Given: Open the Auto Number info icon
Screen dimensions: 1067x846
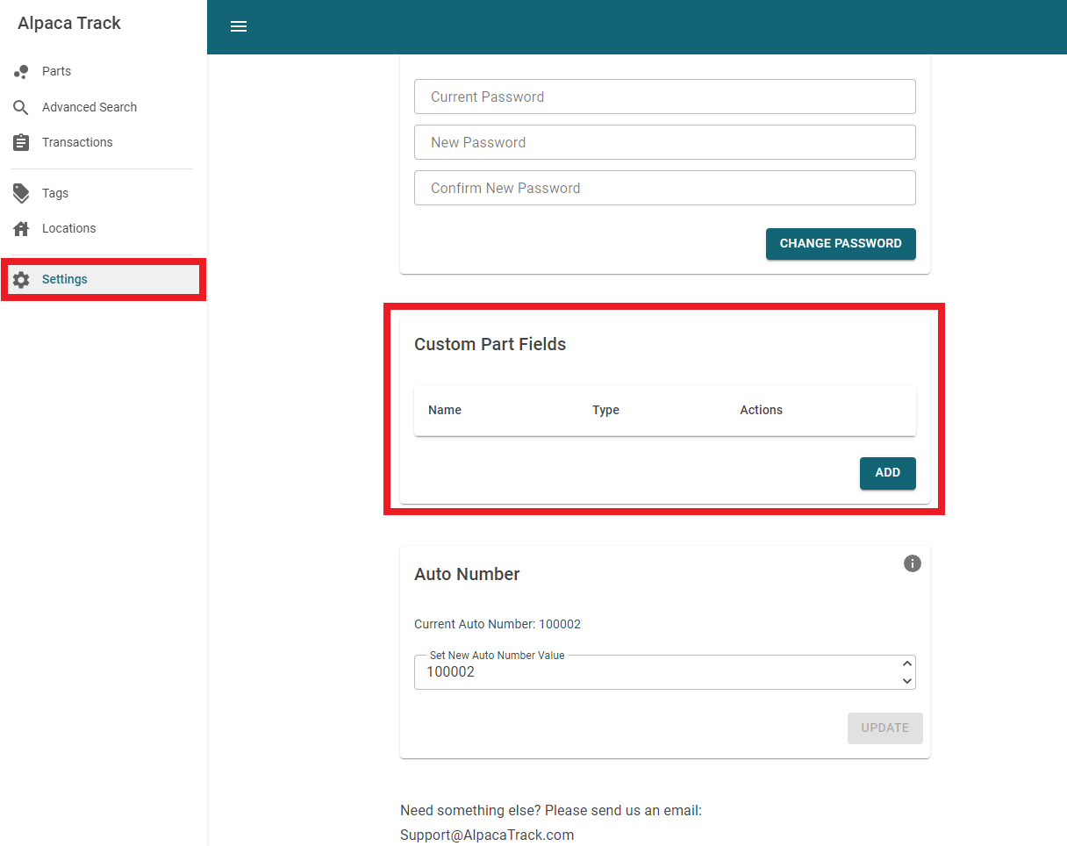Looking at the screenshot, I should click(913, 563).
